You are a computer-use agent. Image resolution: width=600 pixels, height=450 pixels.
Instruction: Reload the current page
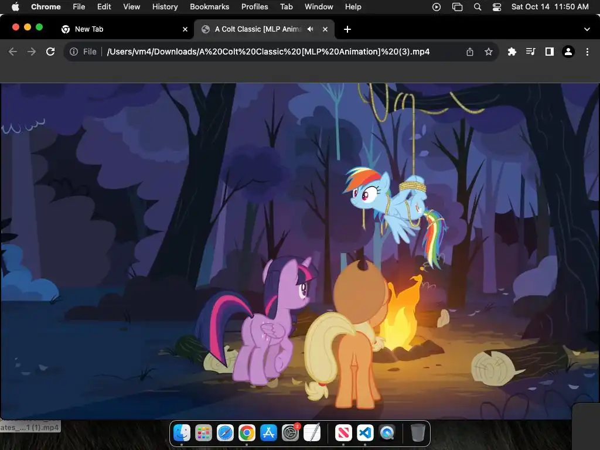click(50, 52)
